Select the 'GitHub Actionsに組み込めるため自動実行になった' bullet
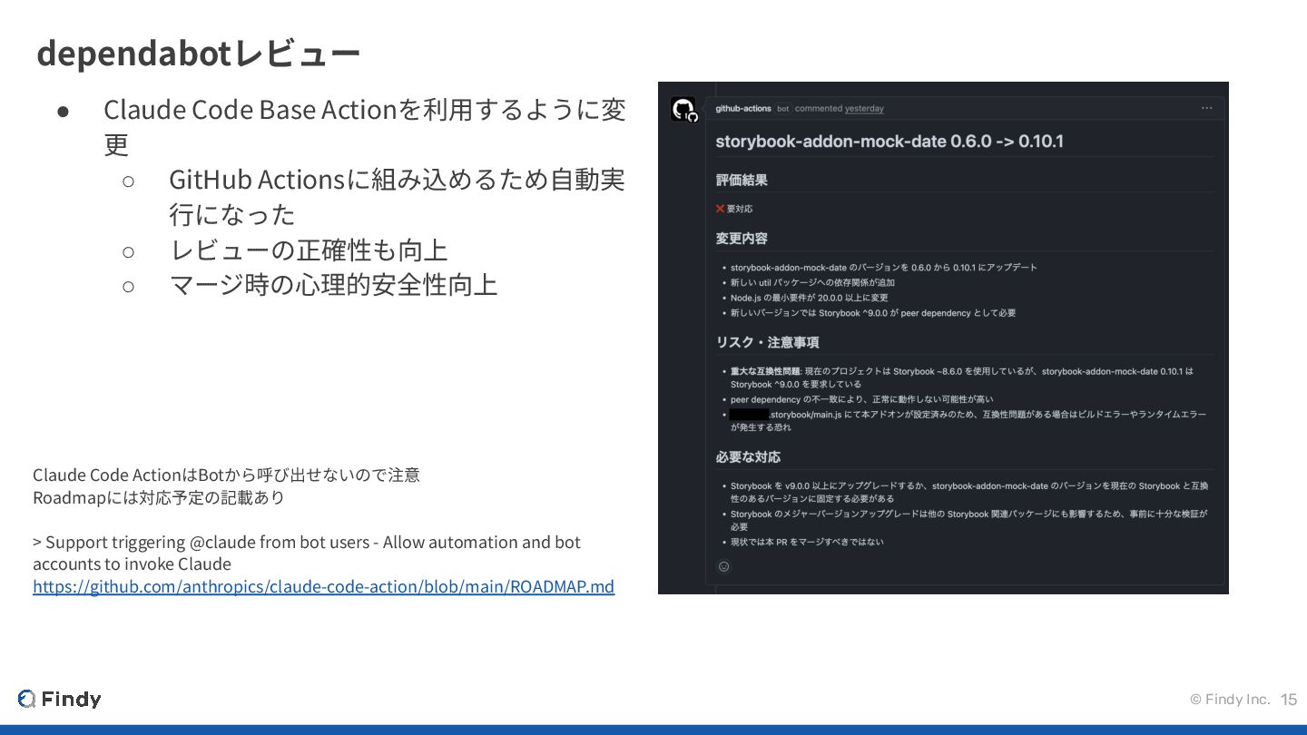 [x=397, y=197]
